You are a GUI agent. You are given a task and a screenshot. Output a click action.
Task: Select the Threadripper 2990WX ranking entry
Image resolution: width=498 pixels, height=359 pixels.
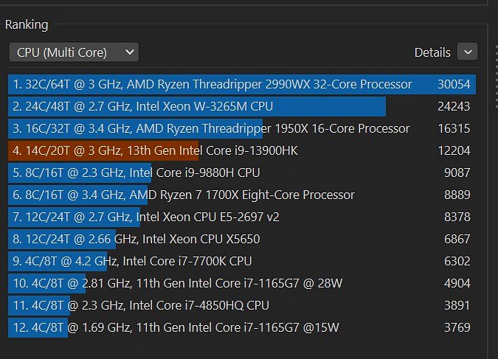pyautogui.click(x=242, y=85)
